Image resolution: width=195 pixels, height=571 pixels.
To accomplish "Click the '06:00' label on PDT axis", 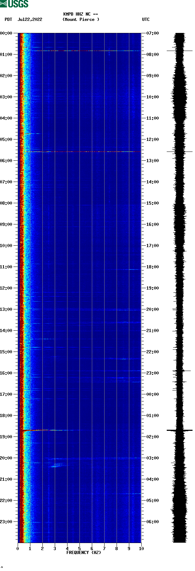I will (6, 161).
